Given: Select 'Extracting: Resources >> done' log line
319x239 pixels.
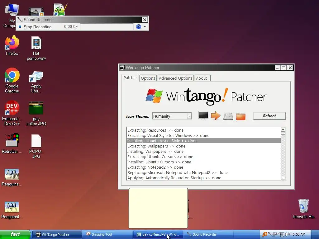Looking at the screenshot, I should [x=203, y=130].
